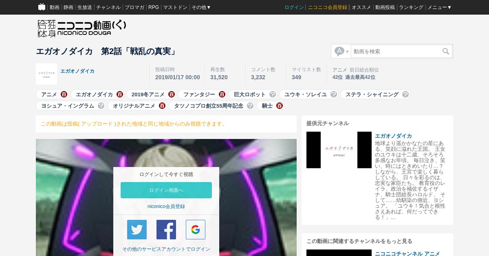Click the 31,520 play count value
The width and height of the screenshot is (489, 256).
[x=219, y=77]
